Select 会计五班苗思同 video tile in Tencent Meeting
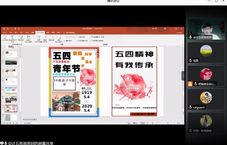The image size is (227, 145). [x=206, y=29]
